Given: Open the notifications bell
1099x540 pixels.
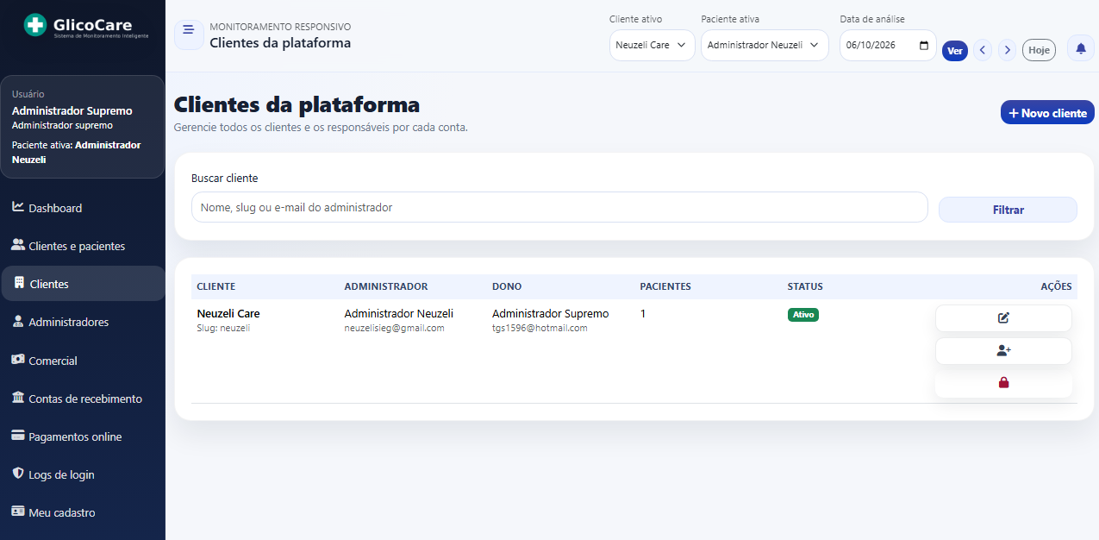Looking at the screenshot, I should (x=1081, y=48).
